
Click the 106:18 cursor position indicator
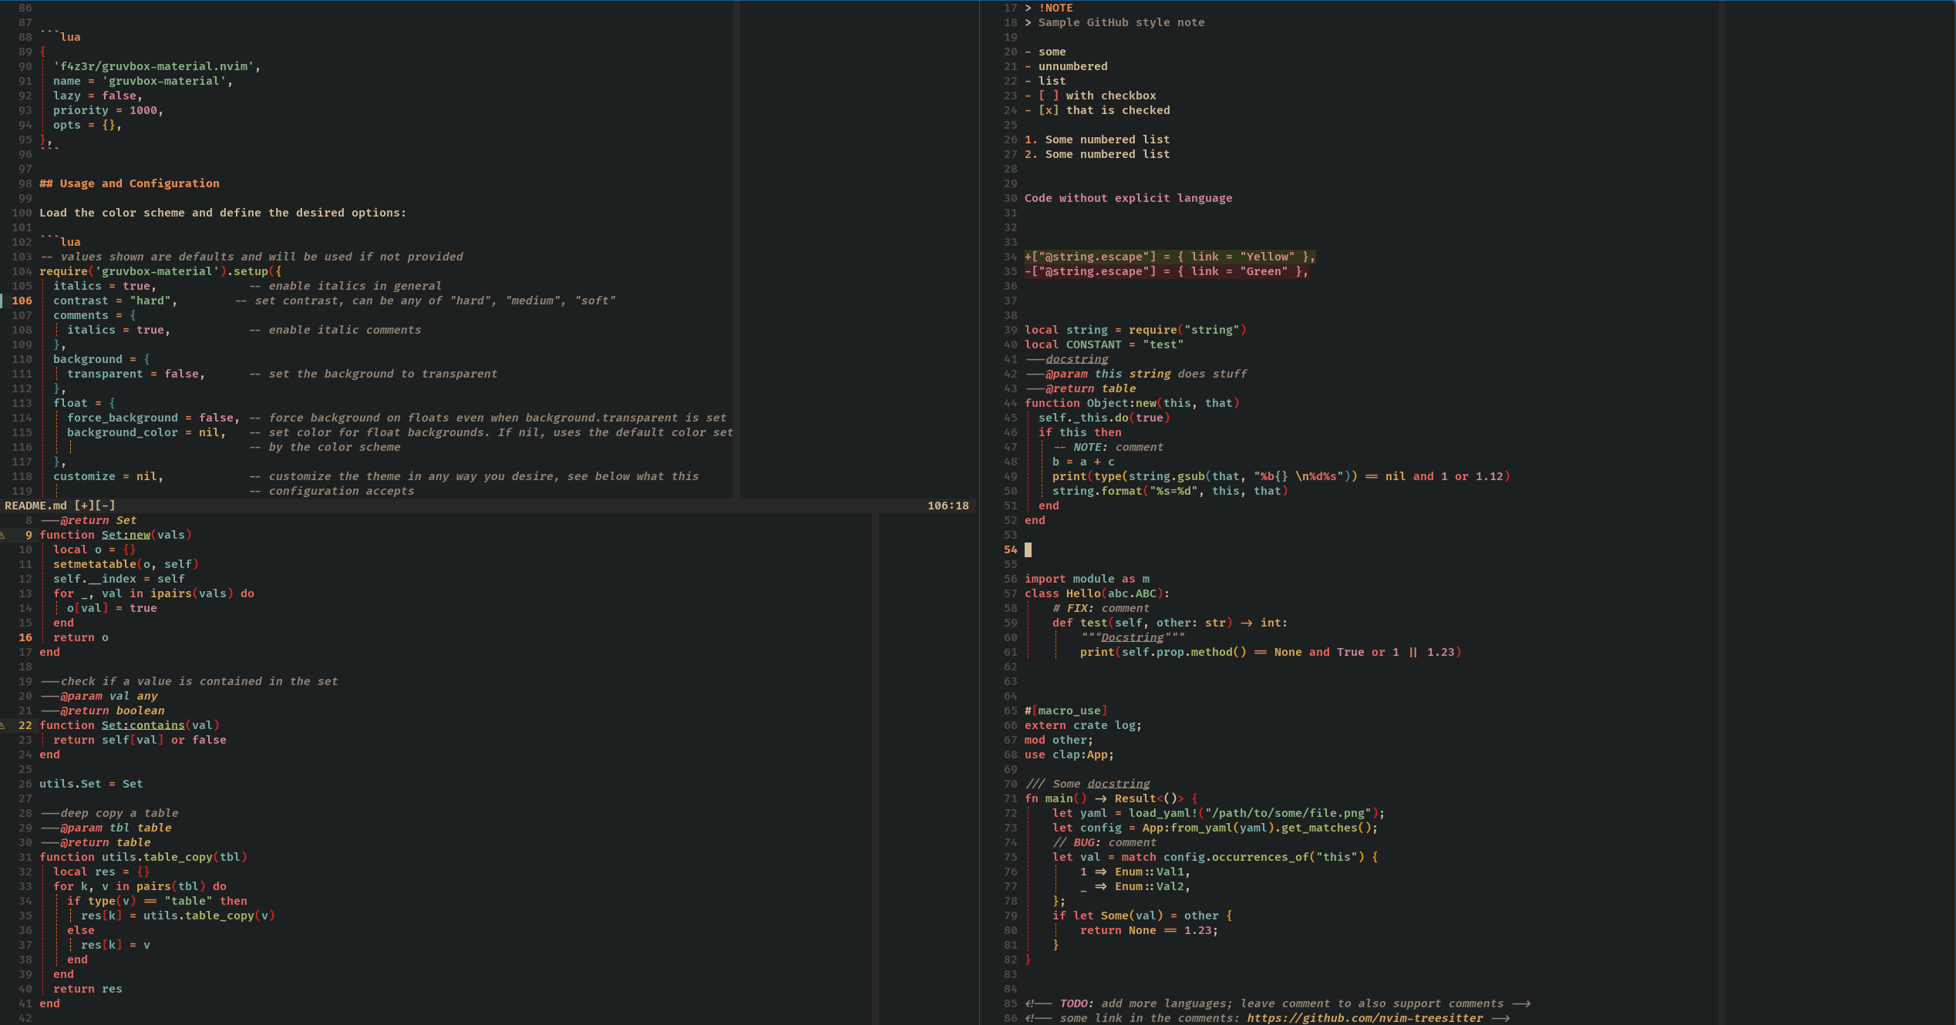coord(948,506)
